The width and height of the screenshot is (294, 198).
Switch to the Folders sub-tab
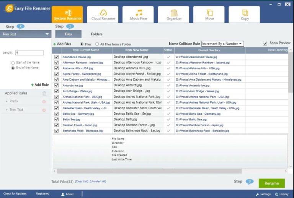[97, 34]
